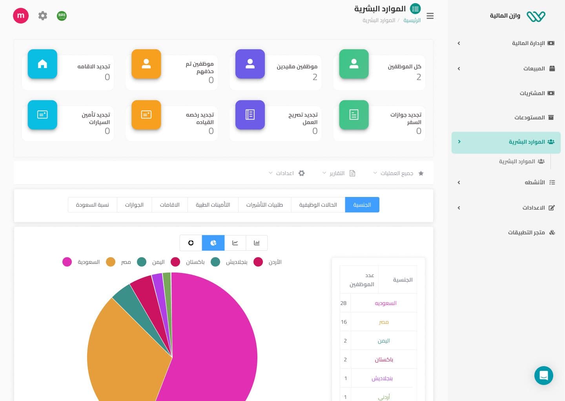Screen dimensions: 565x401
Task: Select the المستودعات sidebar menu item
Action: [x=530, y=117]
